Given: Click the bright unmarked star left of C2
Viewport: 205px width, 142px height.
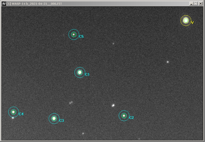Looking at the screenshot, I should (x=113, y=106).
